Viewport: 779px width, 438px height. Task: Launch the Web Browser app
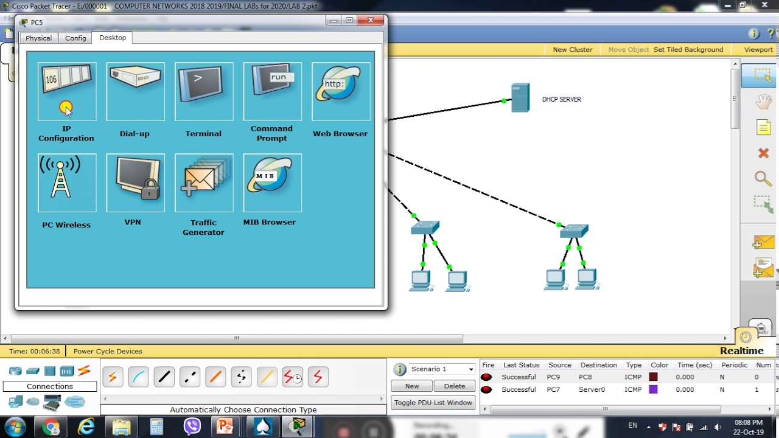pyautogui.click(x=340, y=92)
